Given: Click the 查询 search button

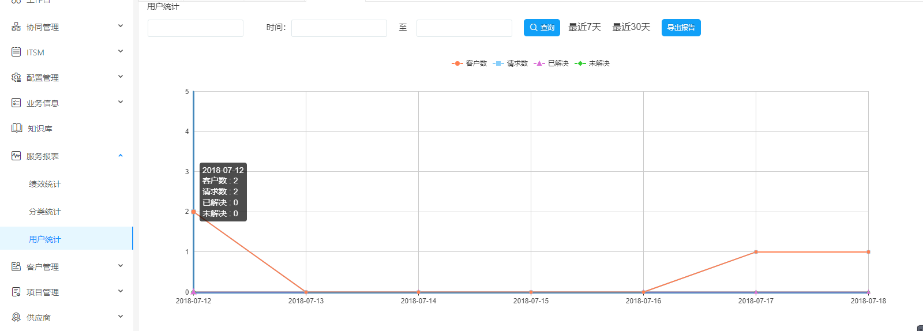Looking at the screenshot, I should [x=542, y=28].
